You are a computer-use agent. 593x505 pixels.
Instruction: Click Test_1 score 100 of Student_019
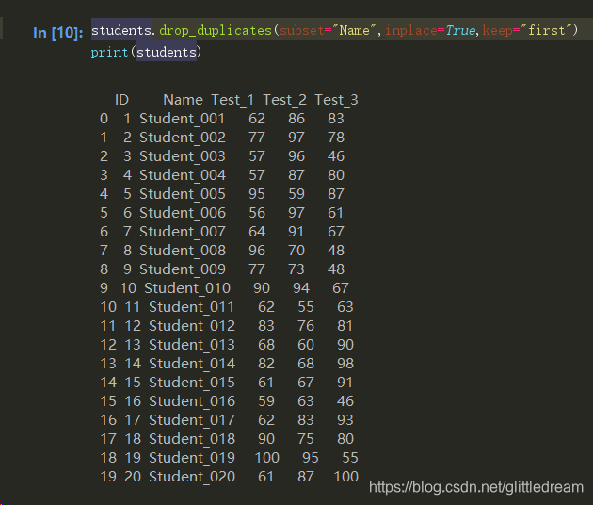(267, 458)
